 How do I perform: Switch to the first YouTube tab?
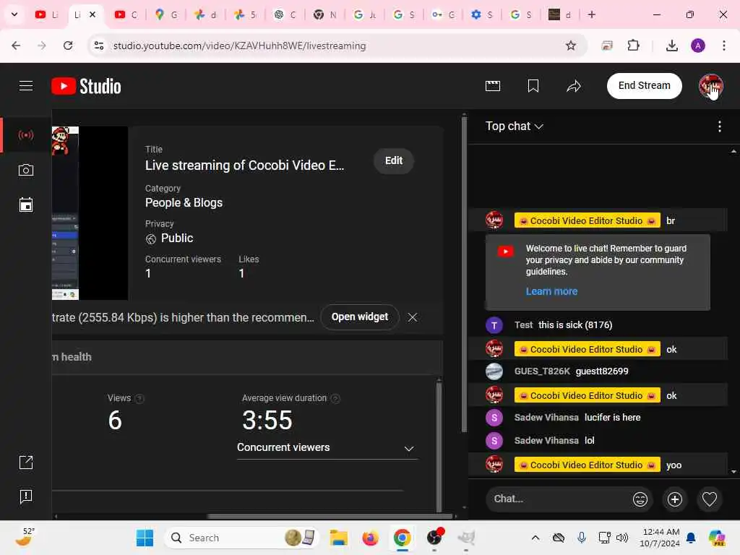47,14
